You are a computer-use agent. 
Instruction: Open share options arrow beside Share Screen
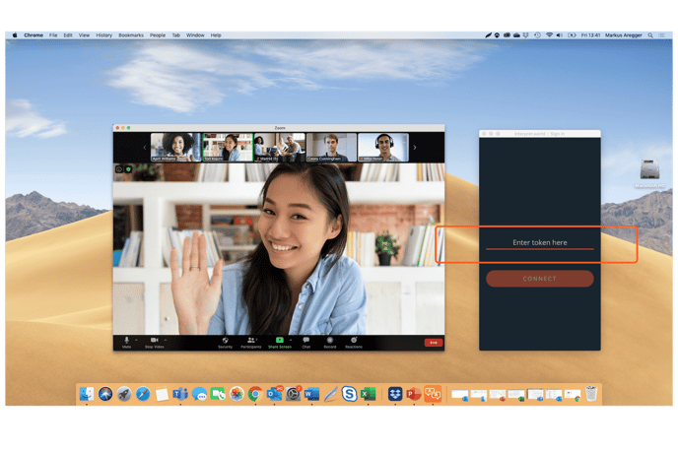[291, 340]
